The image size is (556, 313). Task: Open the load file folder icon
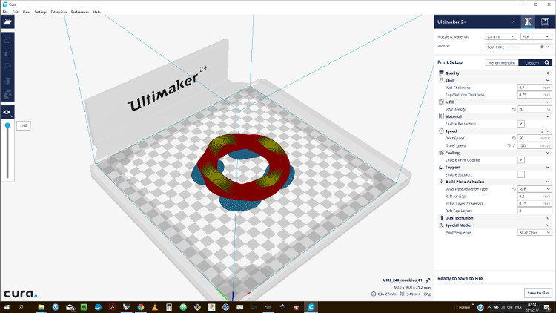point(7,22)
